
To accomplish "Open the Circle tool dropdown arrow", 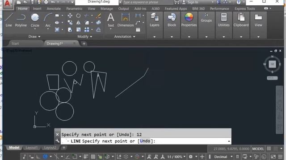I will pos(35,29).
